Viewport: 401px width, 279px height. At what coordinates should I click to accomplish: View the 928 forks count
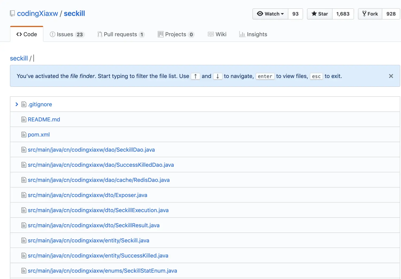pos(391,14)
